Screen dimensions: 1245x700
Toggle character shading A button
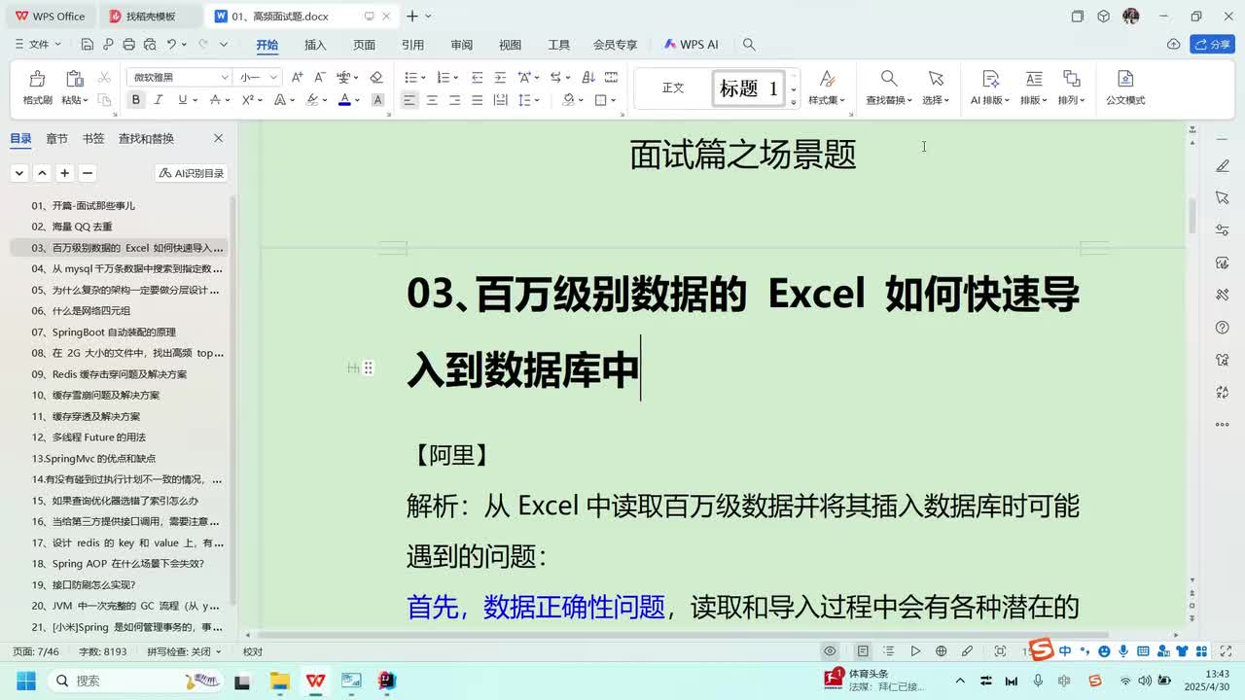tap(378, 100)
